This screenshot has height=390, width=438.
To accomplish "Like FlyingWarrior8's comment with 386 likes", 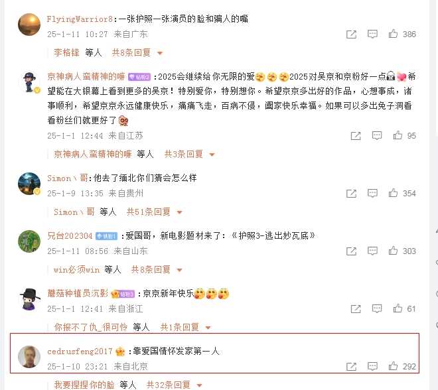I will coord(393,34).
